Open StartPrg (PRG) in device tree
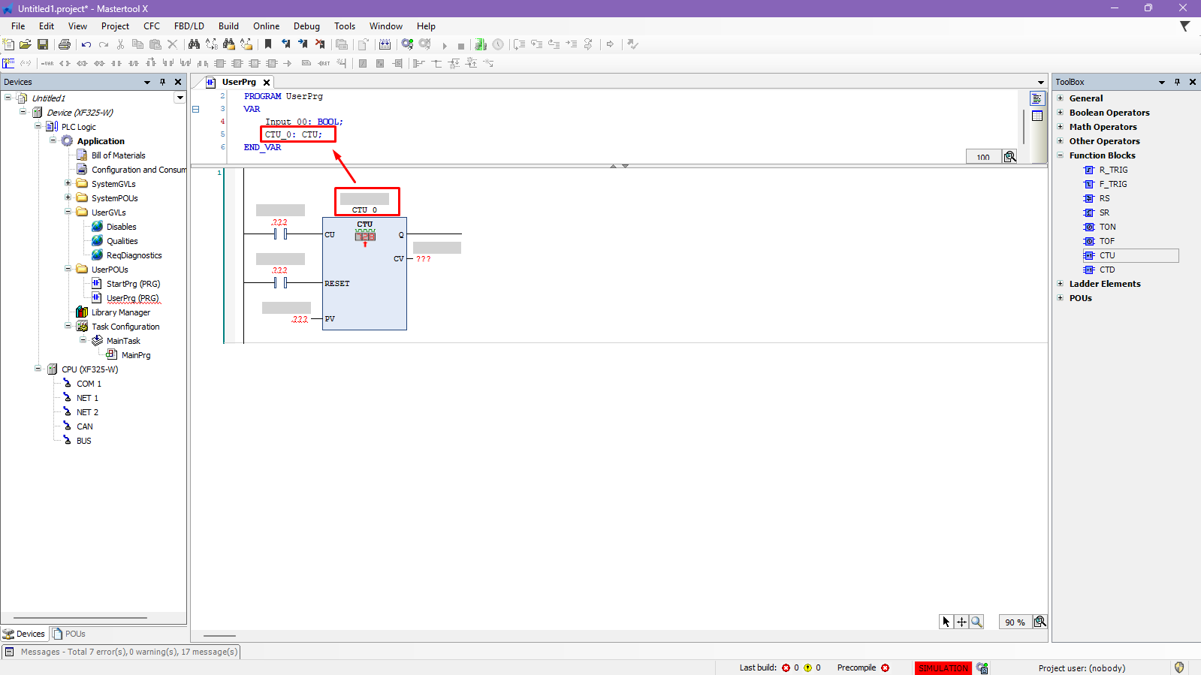The width and height of the screenshot is (1201, 675). click(133, 284)
